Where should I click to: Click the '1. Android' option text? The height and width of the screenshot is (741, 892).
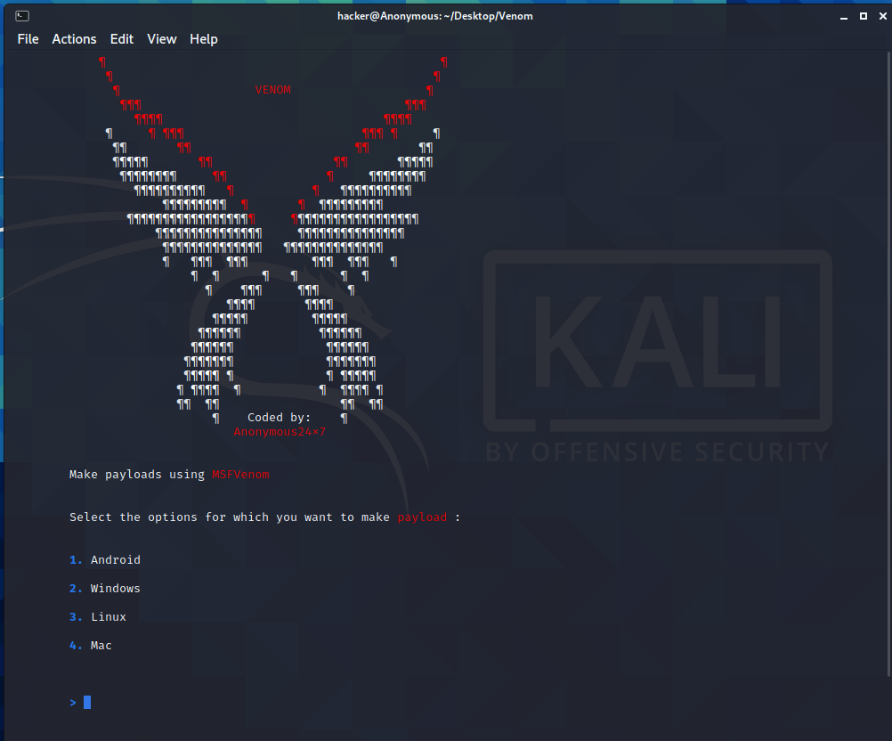(105, 560)
